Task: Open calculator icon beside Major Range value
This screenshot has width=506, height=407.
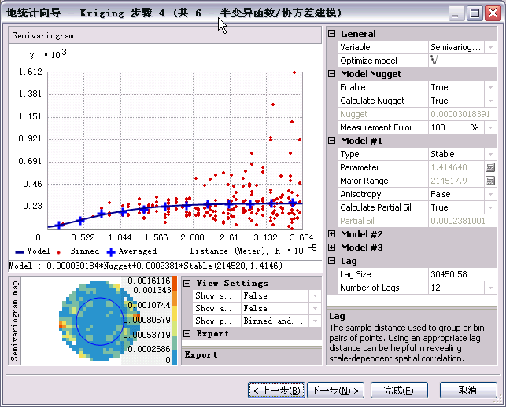Action: click(490, 181)
